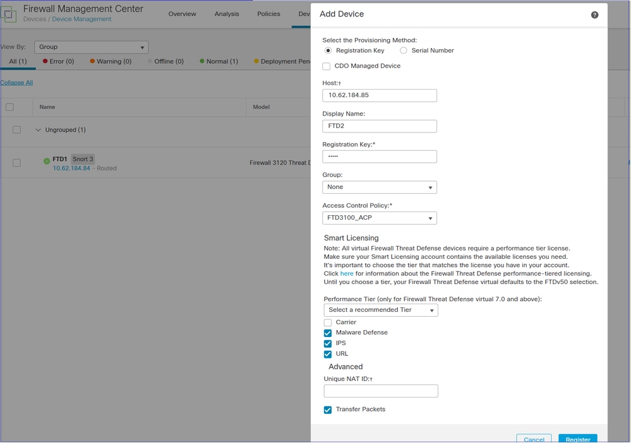Tick the Carrier license checkbox
The image size is (631, 443).
click(328, 323)
